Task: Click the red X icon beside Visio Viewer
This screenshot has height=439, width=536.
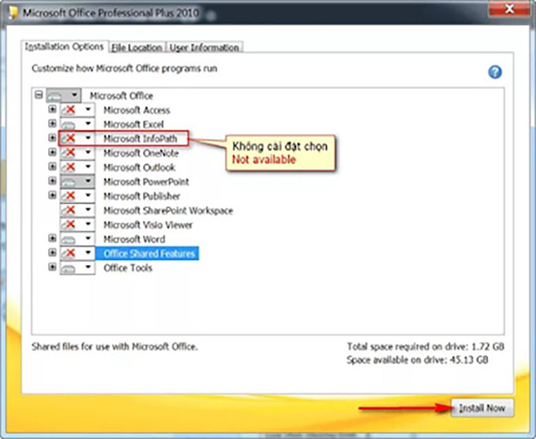Action: [x=69, y=225]
